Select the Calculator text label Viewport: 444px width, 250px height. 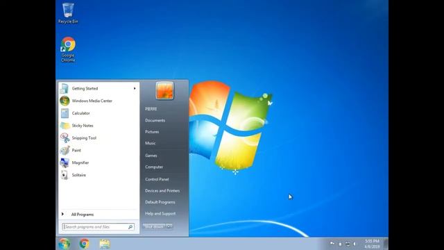point(80,113)
